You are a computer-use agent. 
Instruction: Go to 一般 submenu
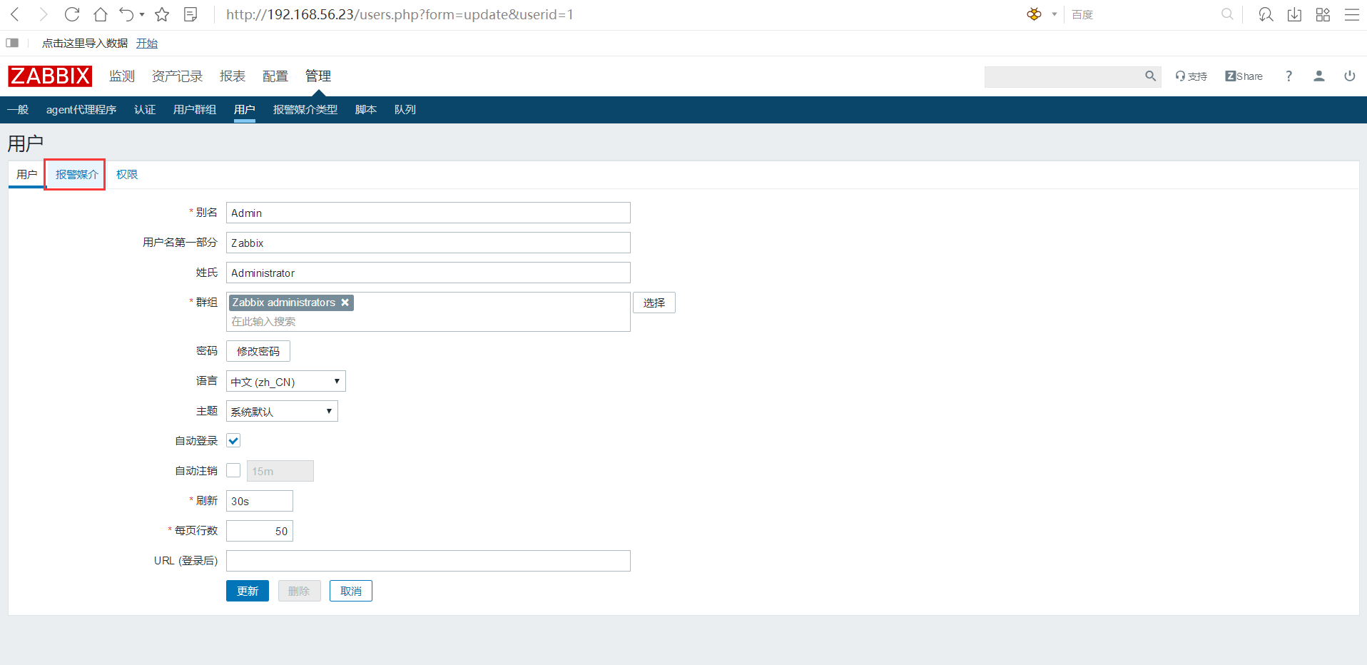click(x=18, y=110)
